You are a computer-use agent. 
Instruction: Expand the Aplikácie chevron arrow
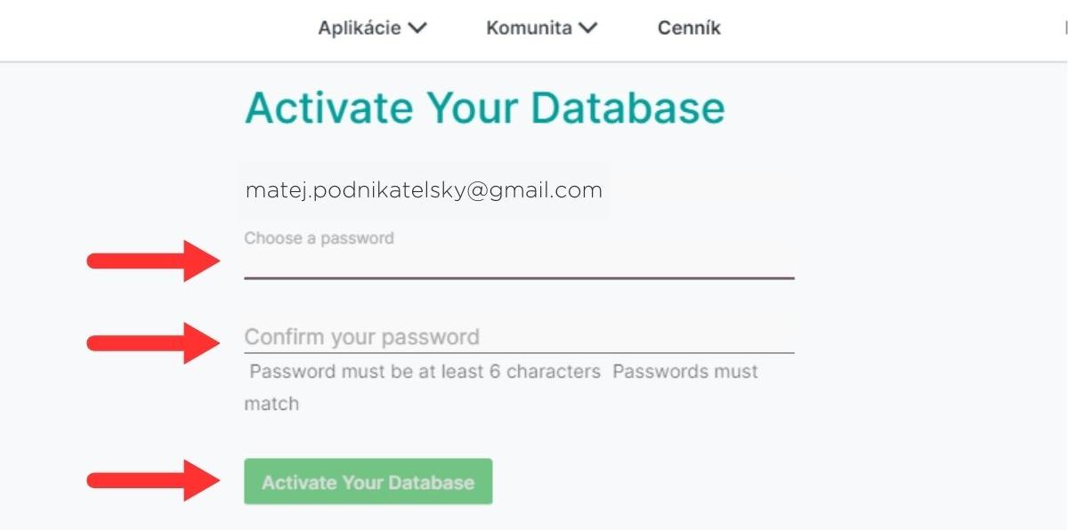pos(417,28)
